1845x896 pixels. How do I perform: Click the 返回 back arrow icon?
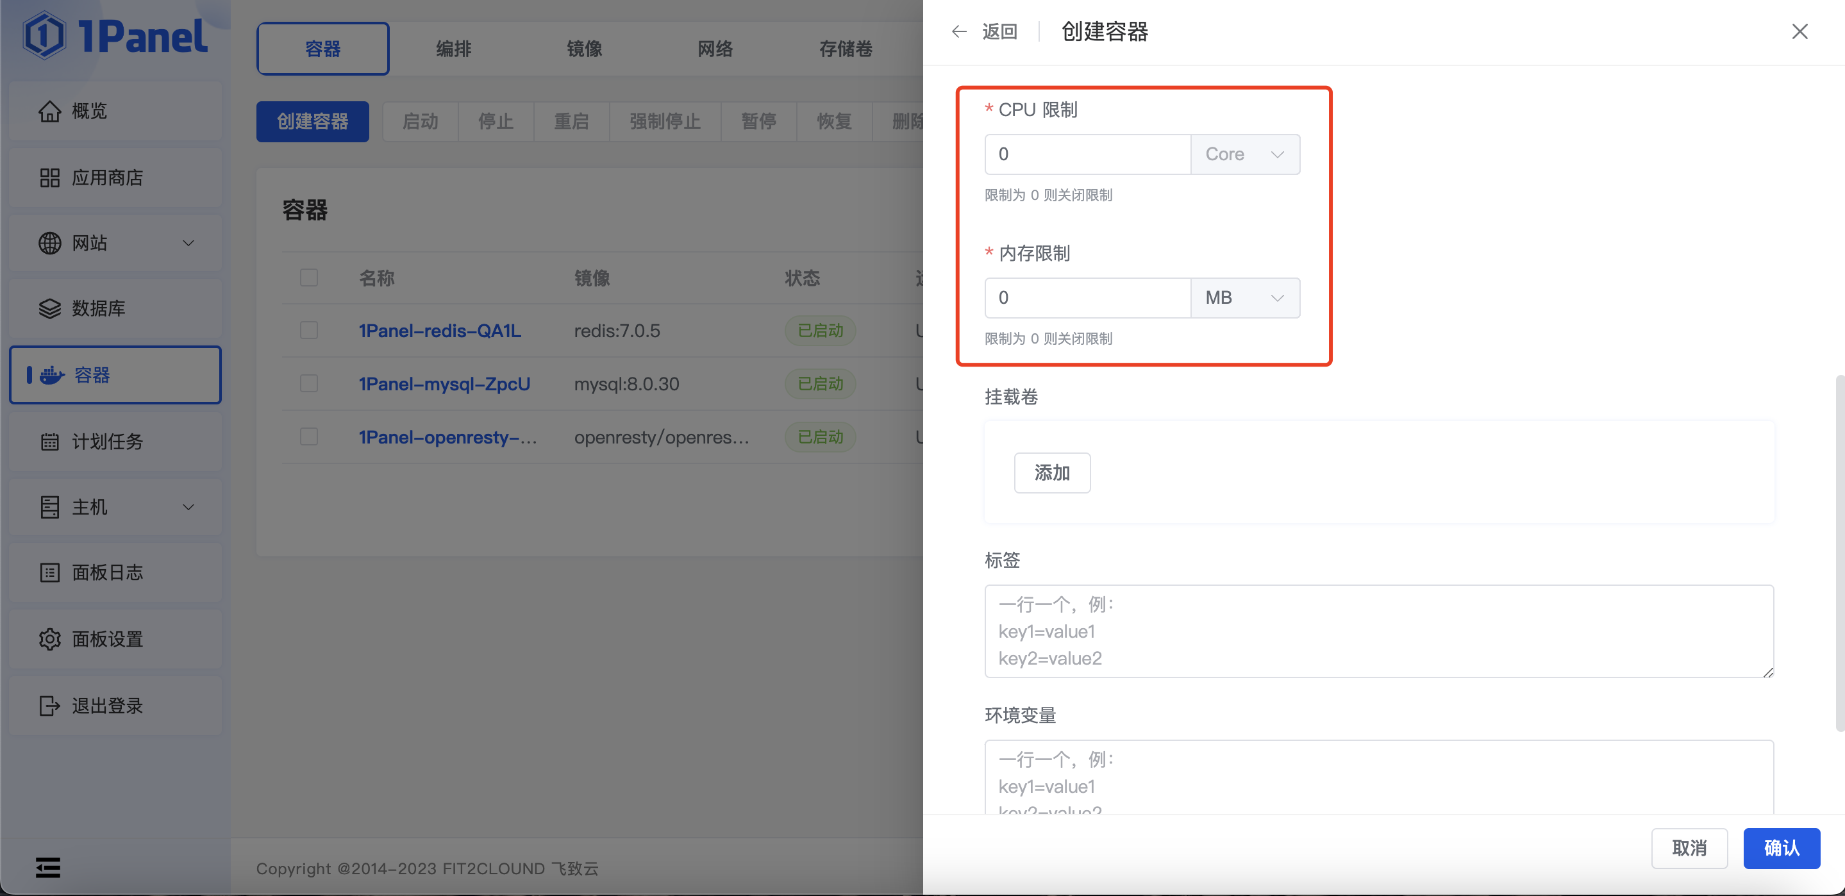click(959, 31)
